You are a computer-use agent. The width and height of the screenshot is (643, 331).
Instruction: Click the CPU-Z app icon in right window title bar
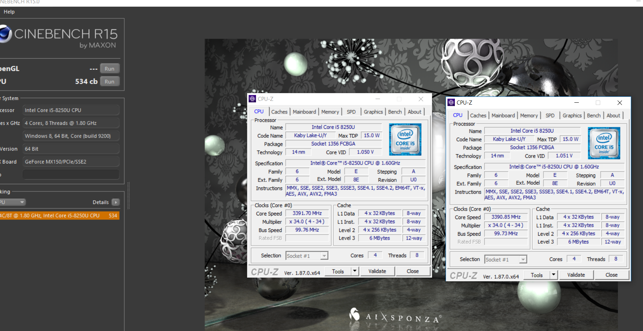tap(451, 102)
